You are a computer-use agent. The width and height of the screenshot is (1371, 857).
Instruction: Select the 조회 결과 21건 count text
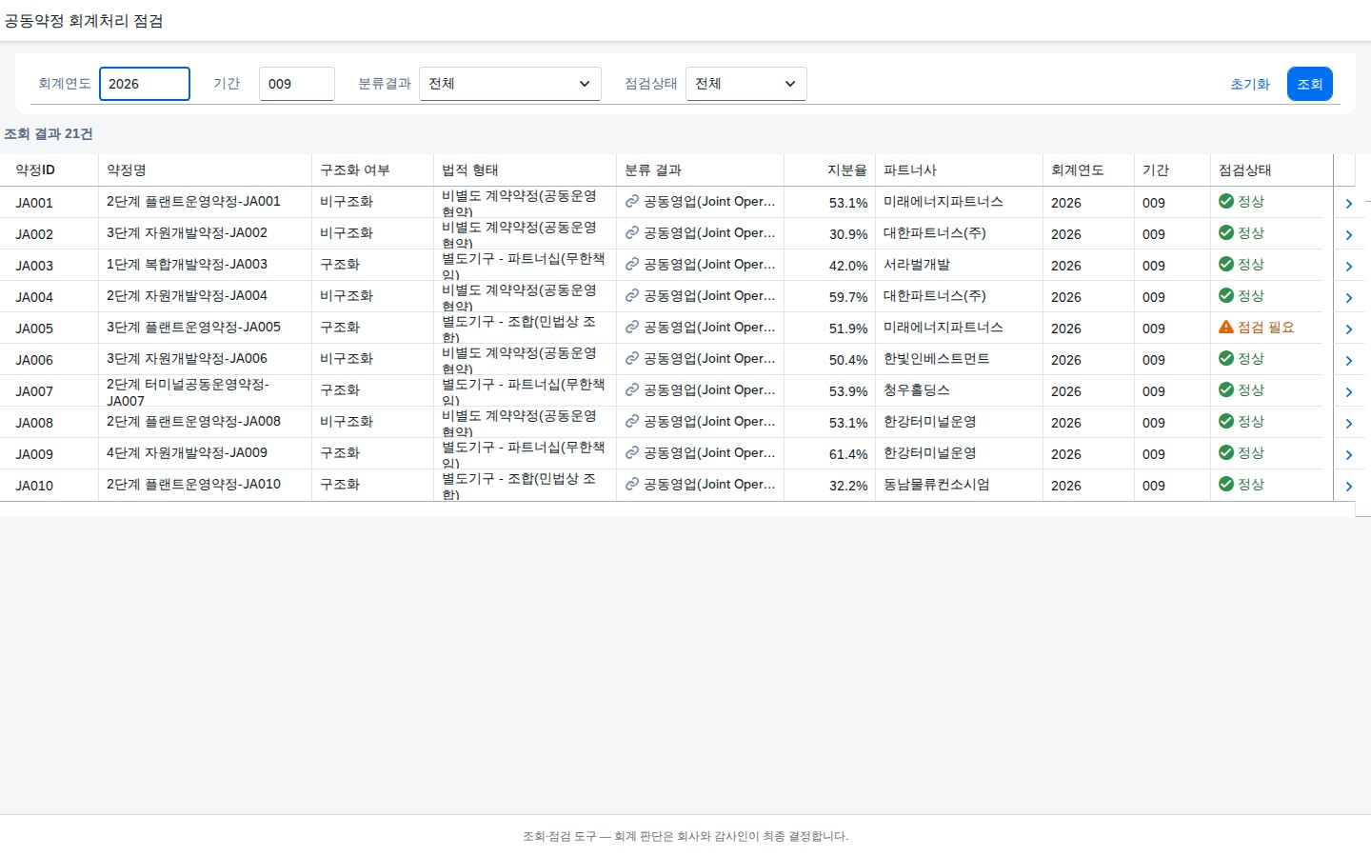click(49, 134)
